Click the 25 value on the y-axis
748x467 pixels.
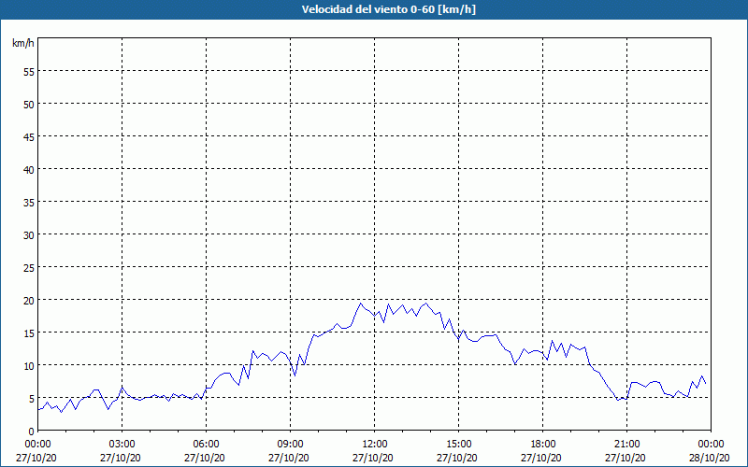pos(29,268)
